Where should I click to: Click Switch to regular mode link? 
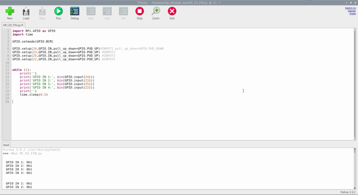click(x=350, y=11)
